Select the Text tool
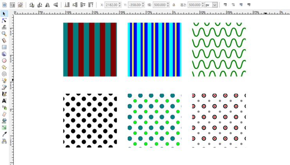This screenshot has height=165, width=290. (4, 101)
